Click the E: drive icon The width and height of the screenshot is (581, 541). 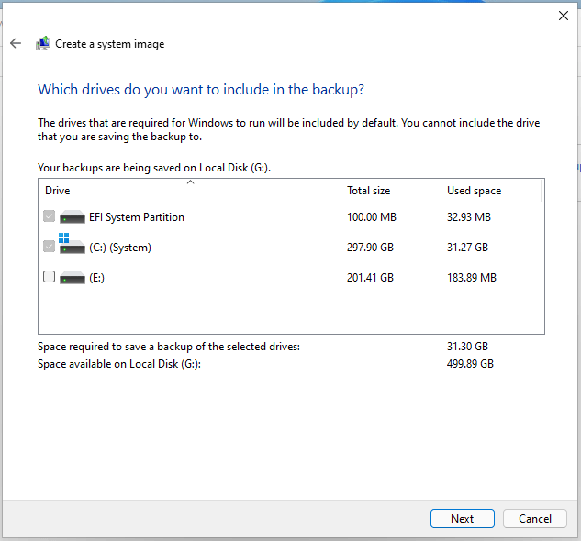pos(73,277)
